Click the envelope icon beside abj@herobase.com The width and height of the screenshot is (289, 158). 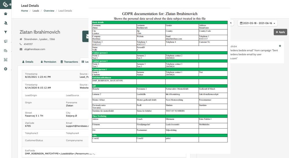click(x=21, y=49)
